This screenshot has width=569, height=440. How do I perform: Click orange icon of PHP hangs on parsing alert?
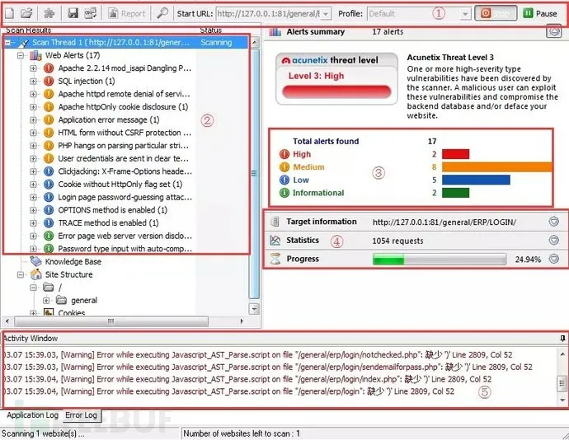(x=49, y=146)
